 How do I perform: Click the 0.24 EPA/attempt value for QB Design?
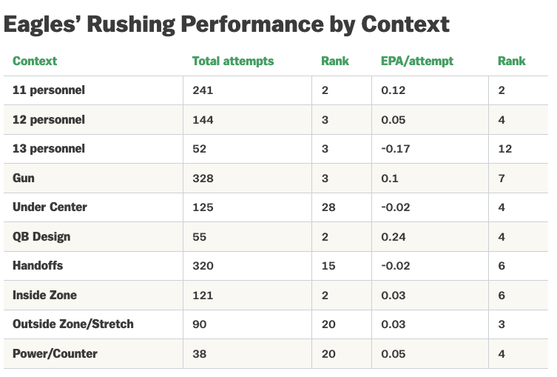click(392, 237)
